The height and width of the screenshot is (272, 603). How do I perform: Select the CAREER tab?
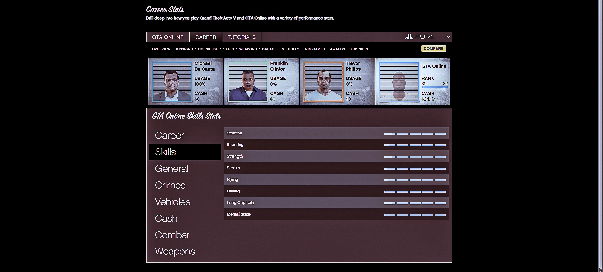(205, 37)
